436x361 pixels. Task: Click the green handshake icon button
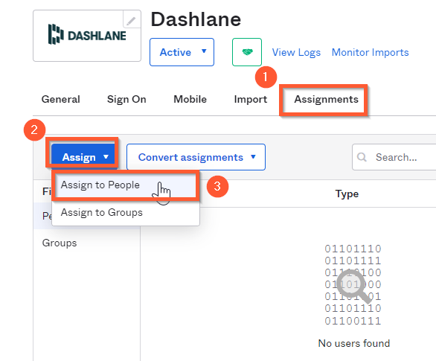pos(247,52)
